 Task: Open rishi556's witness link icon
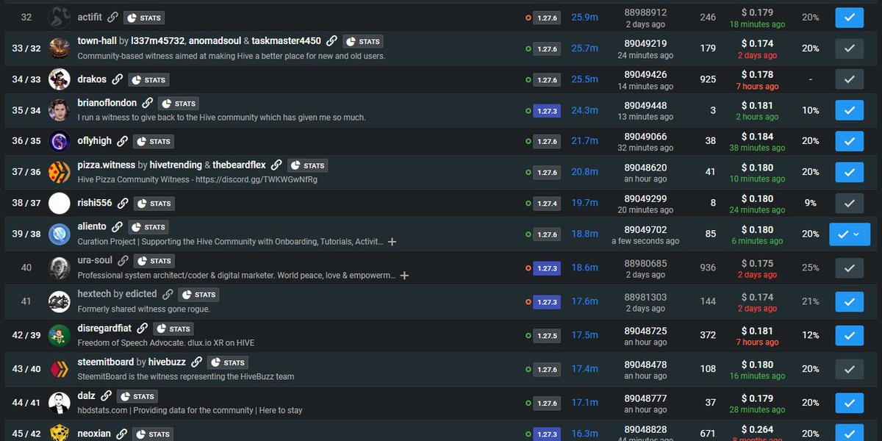point(123,203)
